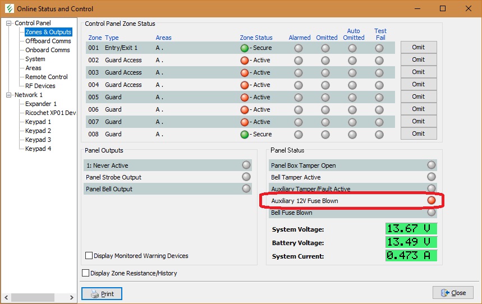Click red Active indicator for zone 004
Viewport: 482px width, 304px height.
[x=245, y=85]
